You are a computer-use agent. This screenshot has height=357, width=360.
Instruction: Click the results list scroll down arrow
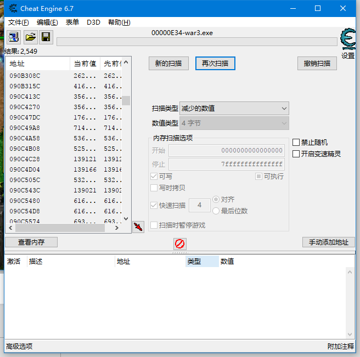tap(126, 219)
